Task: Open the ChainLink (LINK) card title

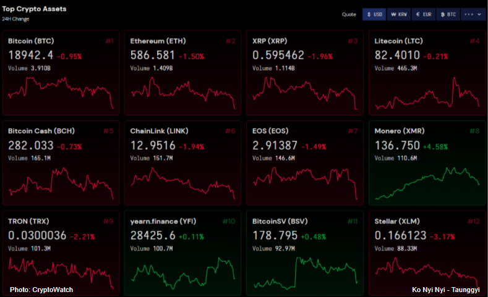Action: pyautogui.click(x=159, y=131)
